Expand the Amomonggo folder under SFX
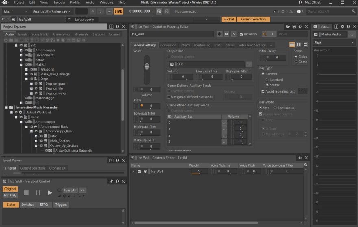358x227 pixels. pos(21,51)
